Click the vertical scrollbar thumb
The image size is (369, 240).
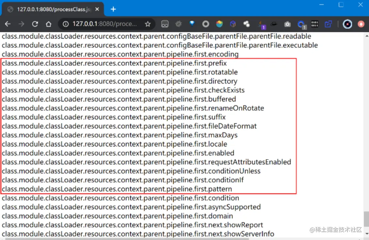click(x=366, y=218)
